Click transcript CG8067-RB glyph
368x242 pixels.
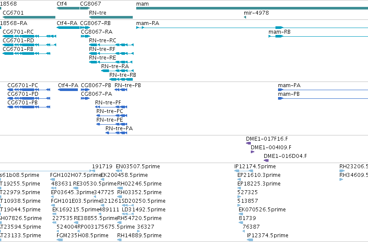point(85,28)
